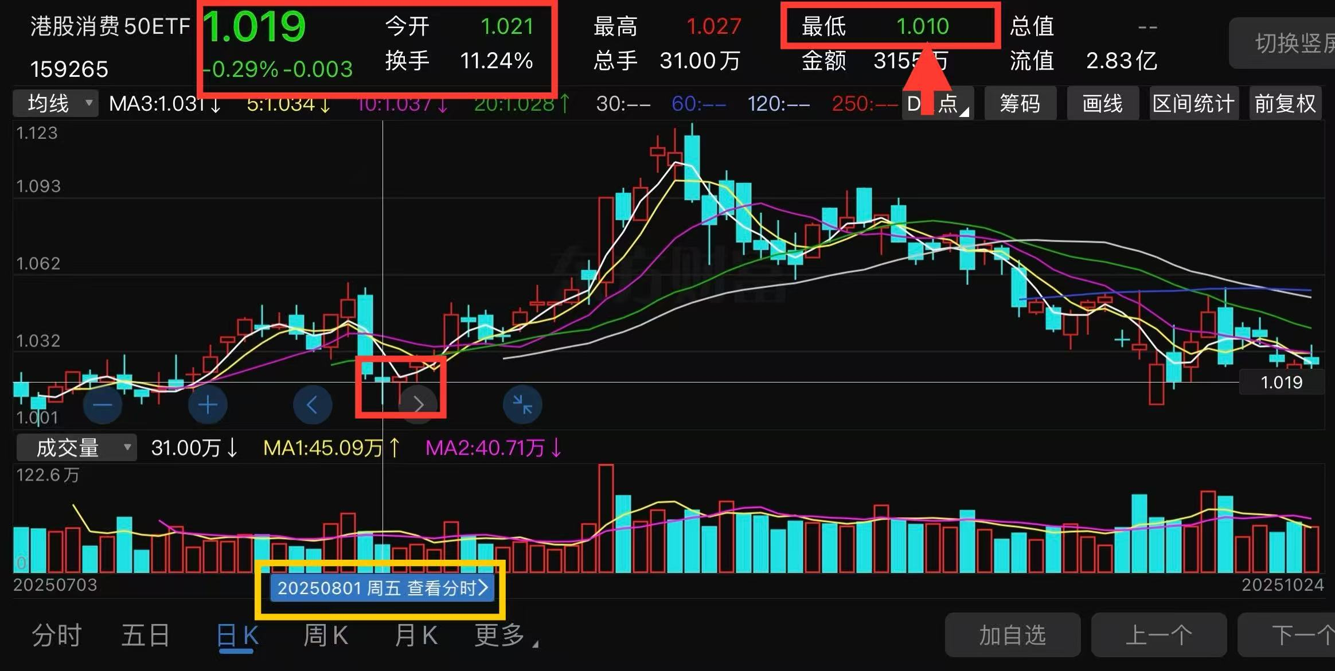The width and height of the screenshot is (1335, 671).
Task: Click 加自选 add to watchlist button
Action: [x=1012, y=635]
